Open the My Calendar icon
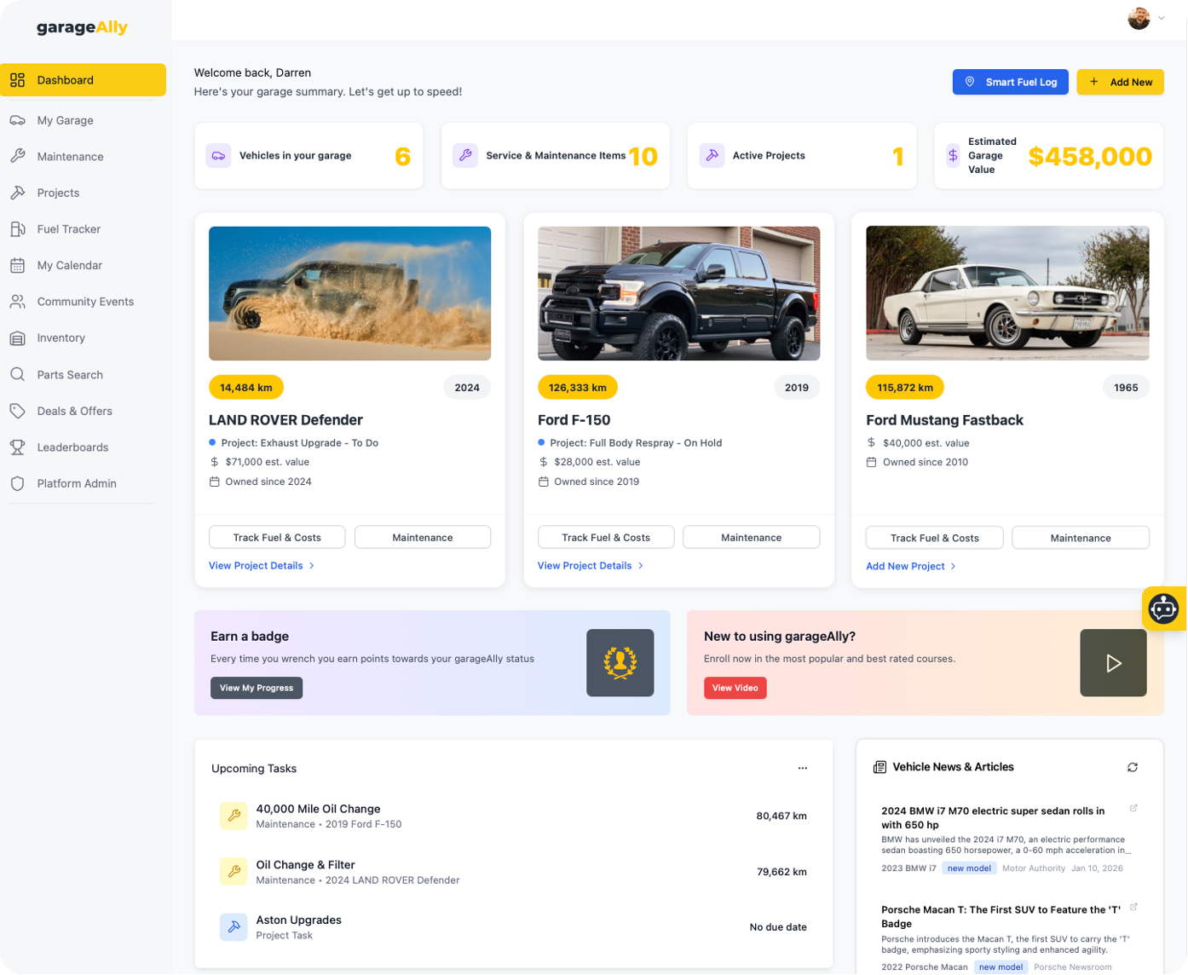 tap(17, 265)
